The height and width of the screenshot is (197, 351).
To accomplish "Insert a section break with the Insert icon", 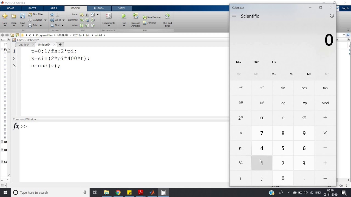I will click(x=82, y=15).
